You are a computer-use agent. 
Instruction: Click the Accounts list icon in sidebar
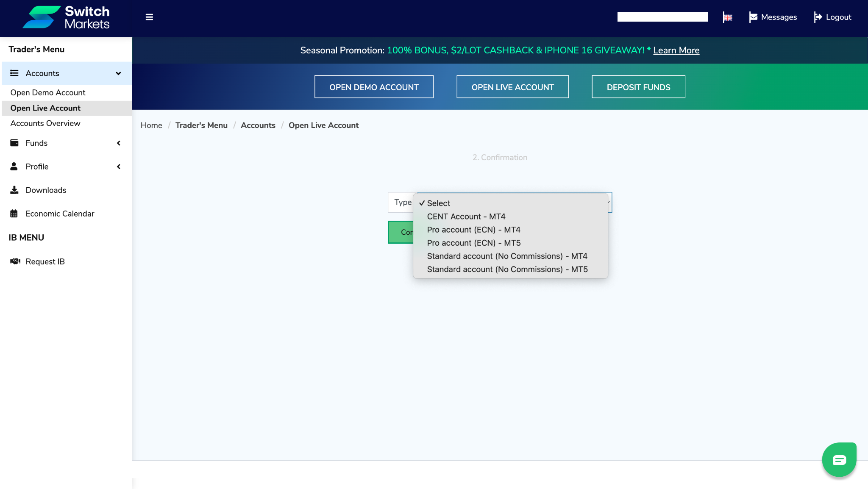click(x=14, y=73)
